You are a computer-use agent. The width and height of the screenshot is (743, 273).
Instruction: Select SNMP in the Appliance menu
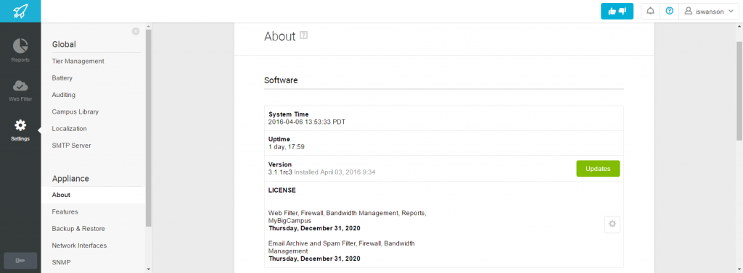click(62, 262)
